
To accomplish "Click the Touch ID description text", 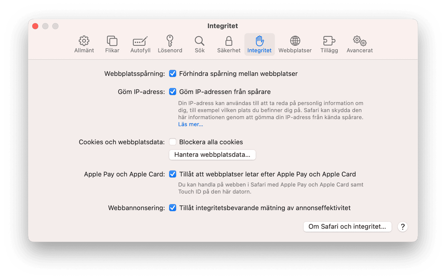I will [271, 188].
